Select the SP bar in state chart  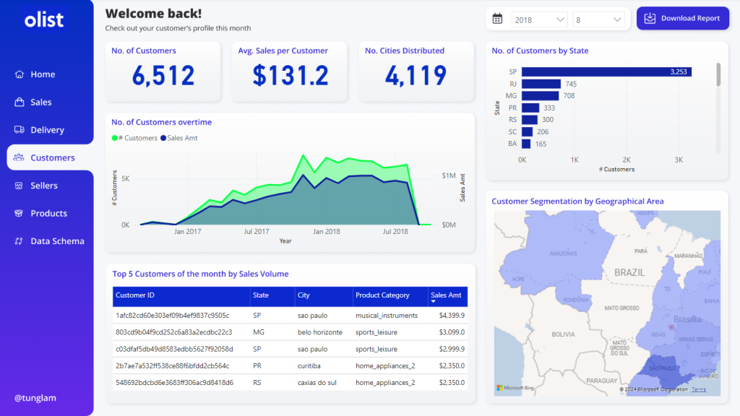tap(606, 71)
